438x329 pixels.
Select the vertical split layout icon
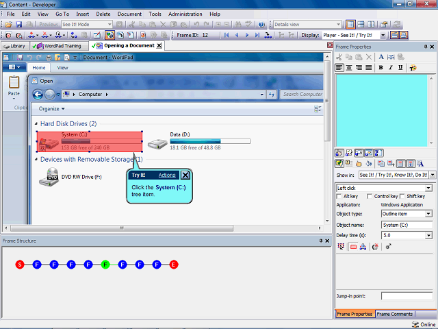click(x=371, y=25)
